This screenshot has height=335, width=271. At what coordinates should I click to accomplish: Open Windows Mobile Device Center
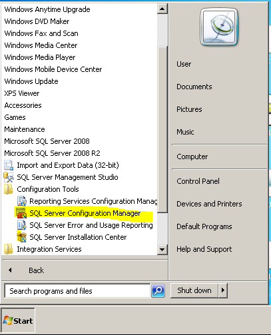(53, 69)
